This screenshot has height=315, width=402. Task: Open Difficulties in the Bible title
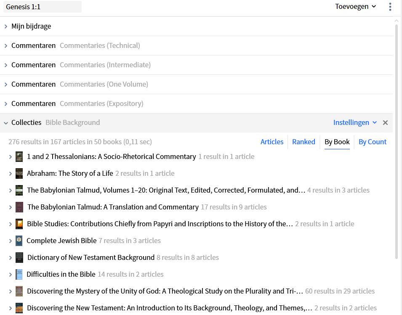point(61,275)
